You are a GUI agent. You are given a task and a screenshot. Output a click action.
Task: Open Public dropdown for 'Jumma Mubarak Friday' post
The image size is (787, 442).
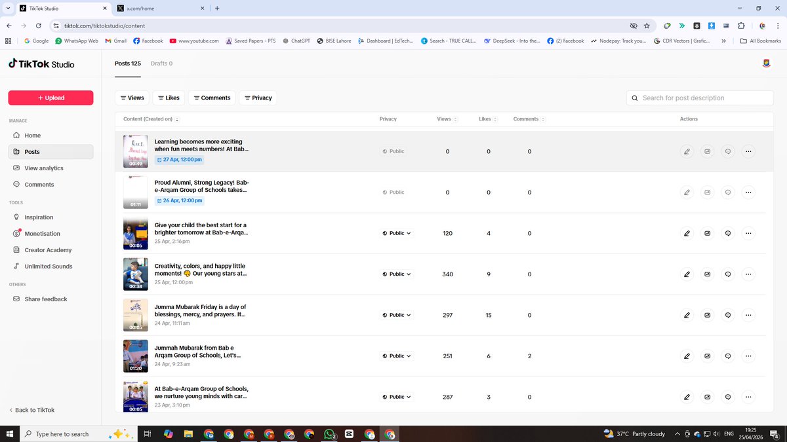[x=397, y=315]
